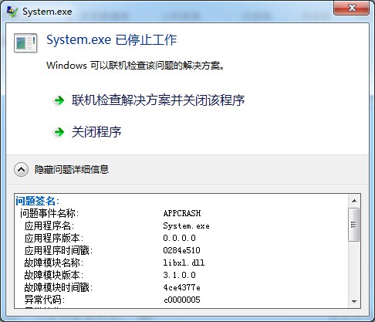Click green arrow beside 联机检查解决方案并关闭该程序
The image size is (375, 322).
coord(59,100)
